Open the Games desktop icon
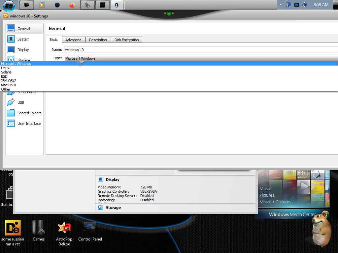This screenshot has width=338, height=253. click(39, 230)
